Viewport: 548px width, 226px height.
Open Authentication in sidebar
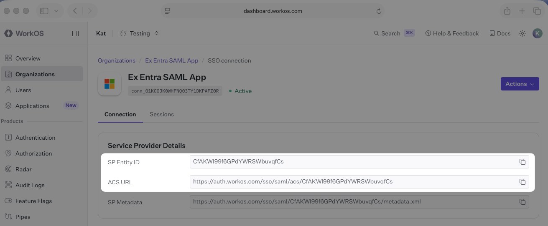(41, 138)
